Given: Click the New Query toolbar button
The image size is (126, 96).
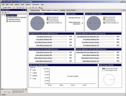Looking at the screenshot, I should coord(7,7).
